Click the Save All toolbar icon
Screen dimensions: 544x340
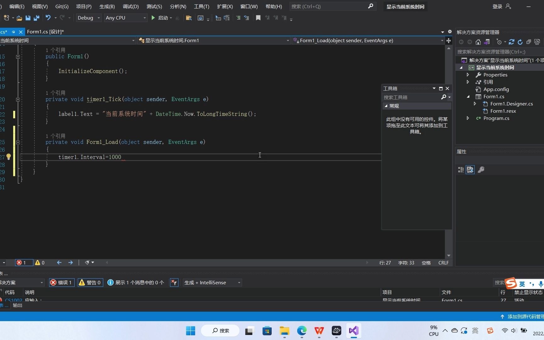[37, 18]
